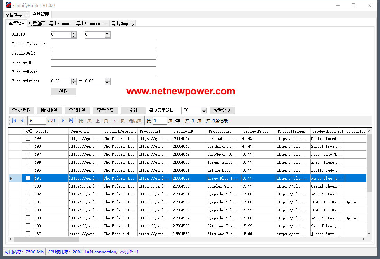Jump to last record navigator icon
The image size is (380, 259).
pyautogui.click(x=71, y=121)
